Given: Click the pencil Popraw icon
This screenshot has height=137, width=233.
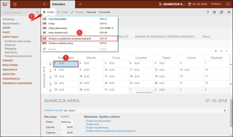Looking at the screenshot, I should pos(72,12).
